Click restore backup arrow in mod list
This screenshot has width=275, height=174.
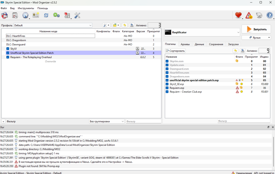click(125, 25)
